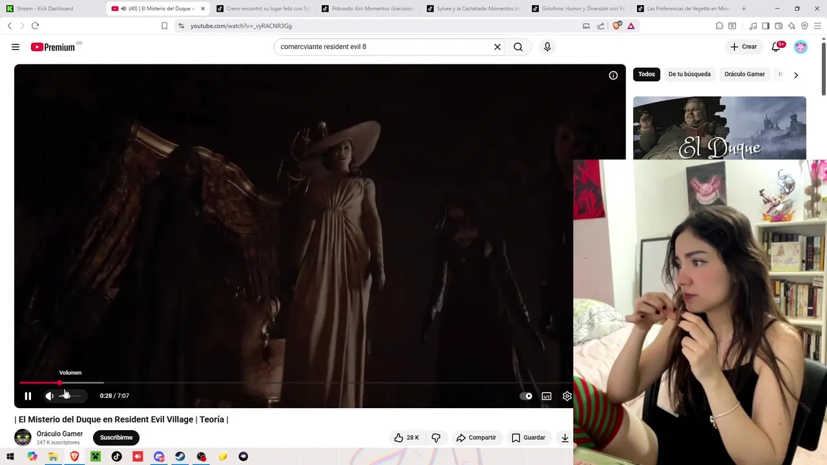827x465 pixels.
Task: Toggle the autoplay switch
Action: [527, 396]
